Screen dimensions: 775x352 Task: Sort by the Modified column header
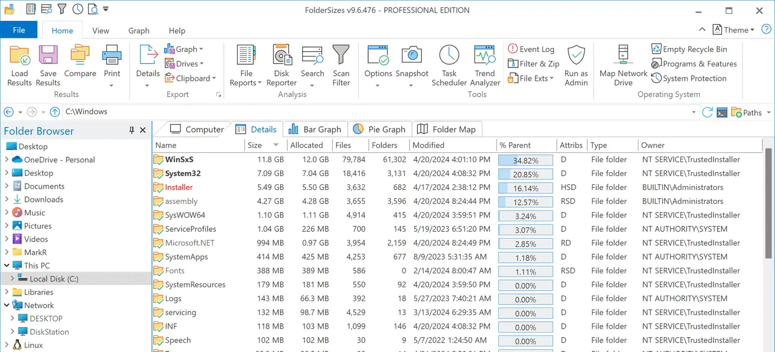pos(452,145)
